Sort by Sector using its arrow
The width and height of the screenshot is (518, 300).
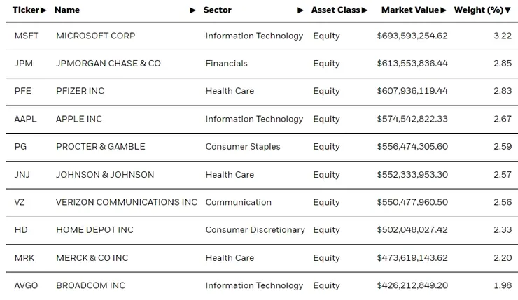301,10
